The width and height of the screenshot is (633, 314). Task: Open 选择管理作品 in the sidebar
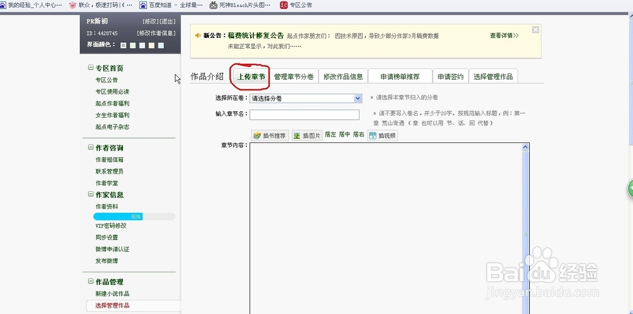(x=112, y=306)
